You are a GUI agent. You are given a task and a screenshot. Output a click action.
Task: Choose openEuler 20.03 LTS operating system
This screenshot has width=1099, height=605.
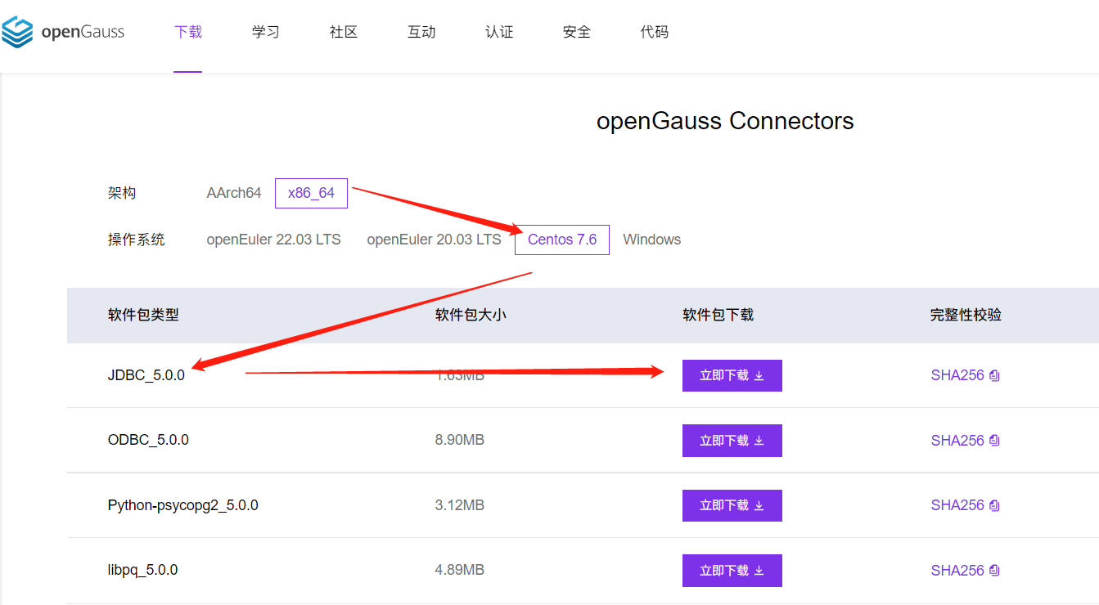434,240
